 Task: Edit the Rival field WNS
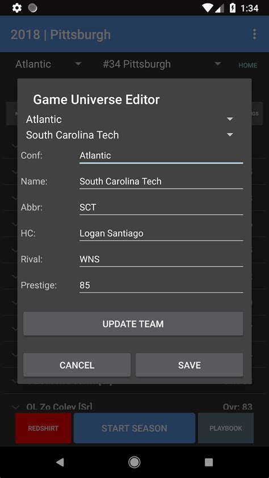pos(161,259)
